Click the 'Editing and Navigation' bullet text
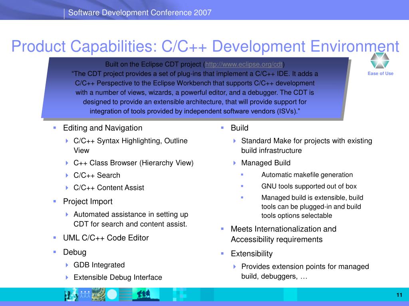Screen dimensions: 409x306 point(103,128)
